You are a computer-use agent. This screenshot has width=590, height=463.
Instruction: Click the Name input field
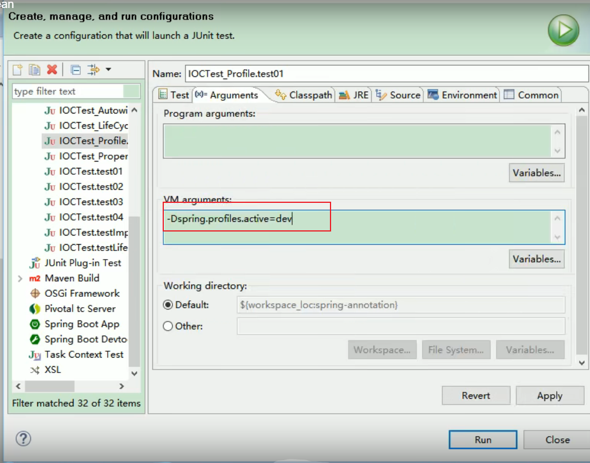(x=387, y=73)
